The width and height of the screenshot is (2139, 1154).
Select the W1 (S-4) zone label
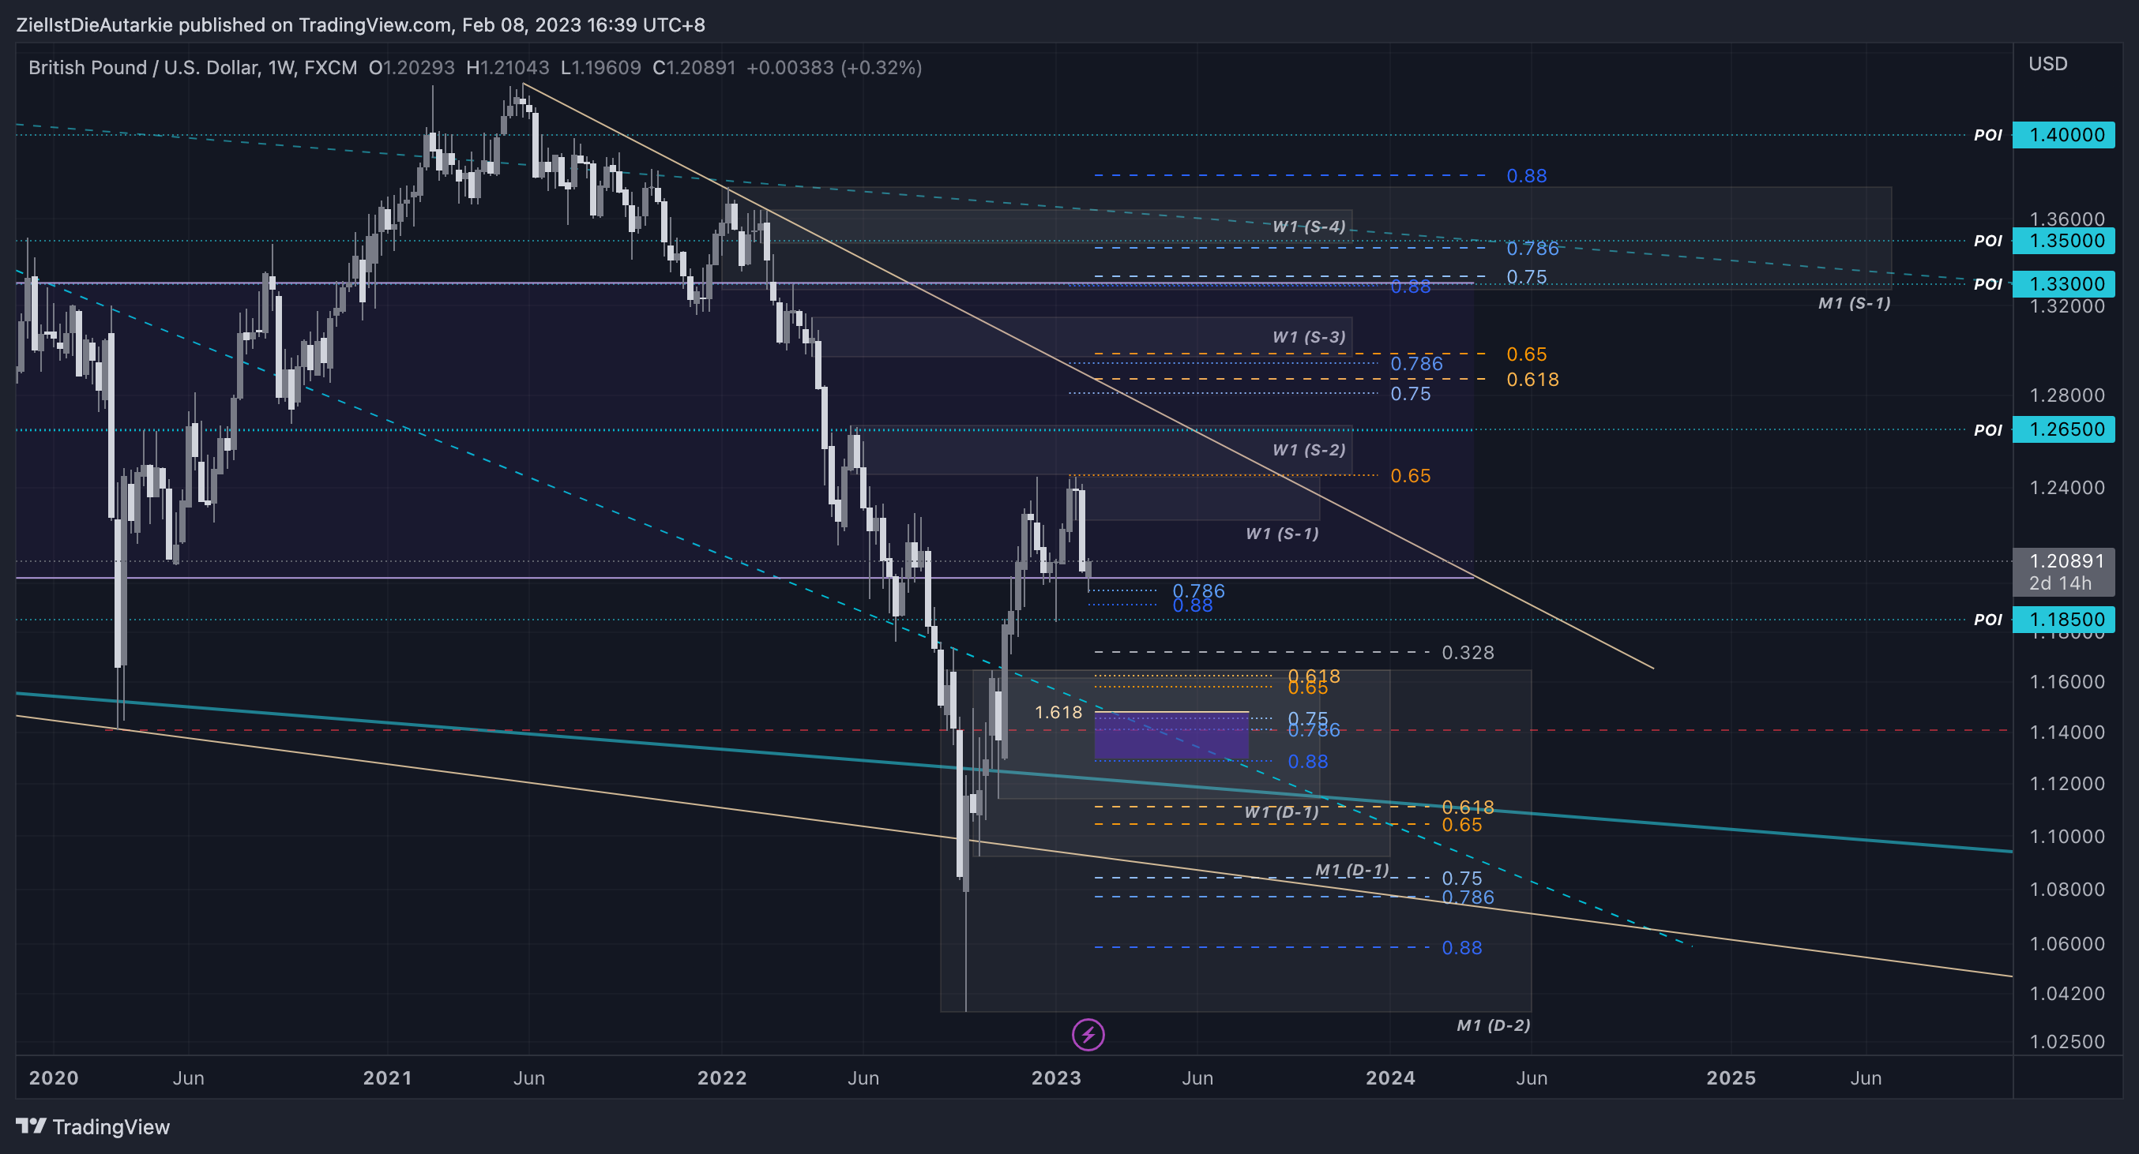[x=1309, y=226]
